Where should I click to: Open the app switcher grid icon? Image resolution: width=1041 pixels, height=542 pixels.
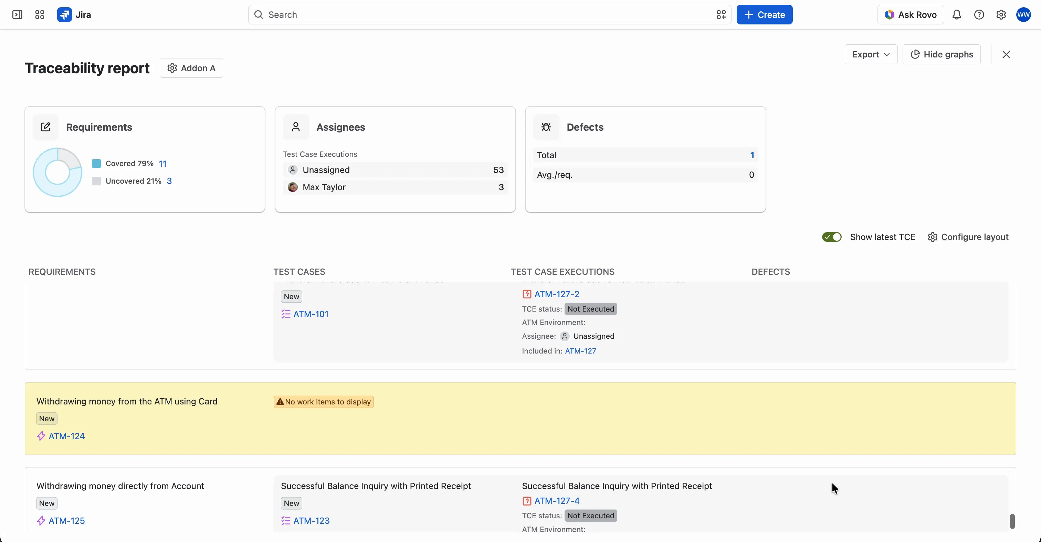(40, 15)
